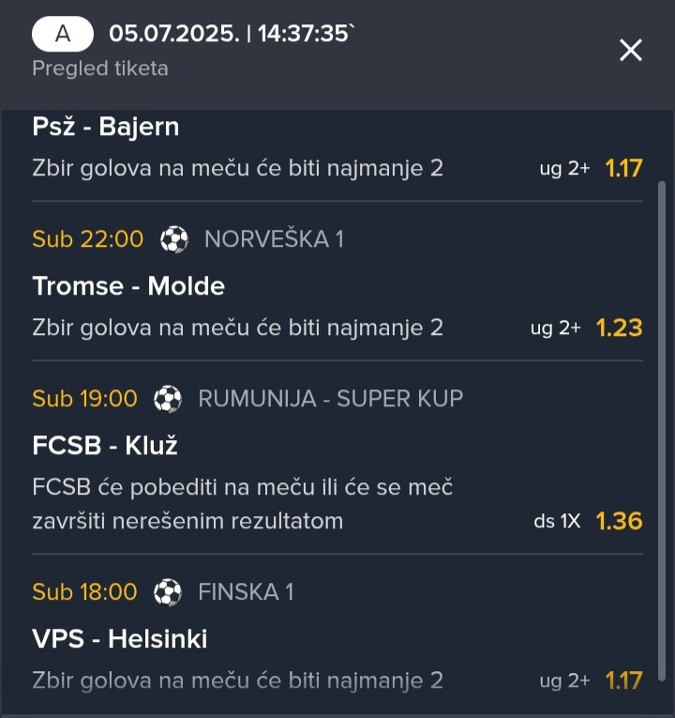Tap the soccer ball icon beside NORVEŠKA 1
The height and width of the screenshot is (718, 675).
click(173, 239)
